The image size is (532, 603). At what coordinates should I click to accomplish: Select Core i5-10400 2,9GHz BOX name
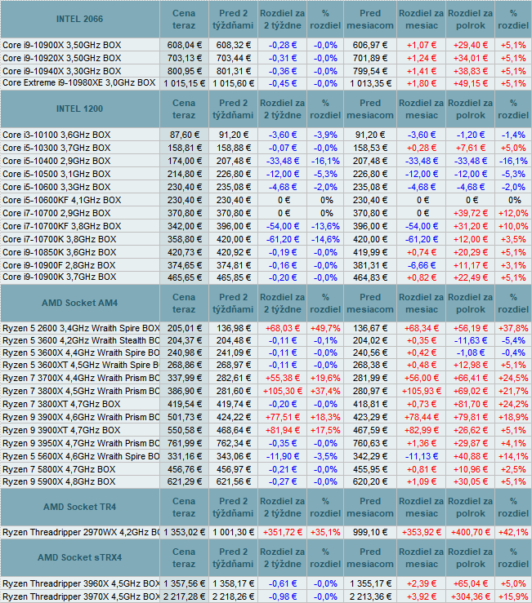[x=56, y=161]
